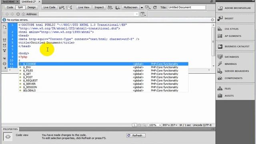Home icon next to Address

(24, 14)
